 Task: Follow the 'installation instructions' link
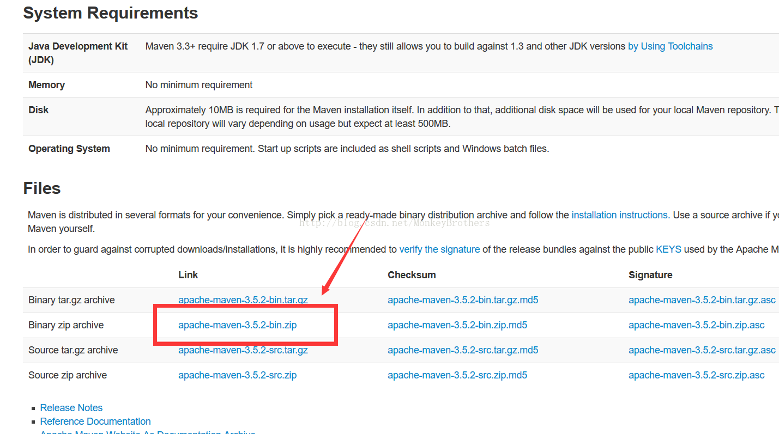point(620,215)
